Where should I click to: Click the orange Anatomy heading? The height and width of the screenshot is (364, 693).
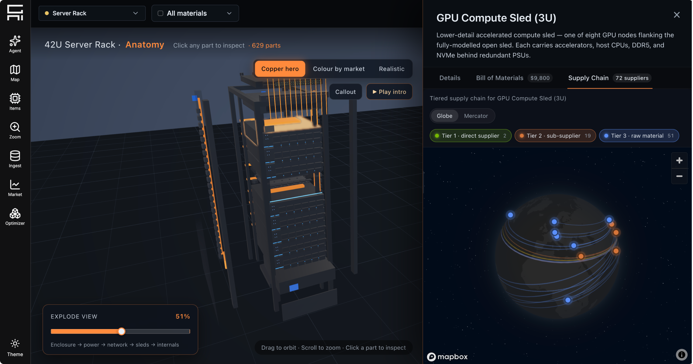click(145, 45)
